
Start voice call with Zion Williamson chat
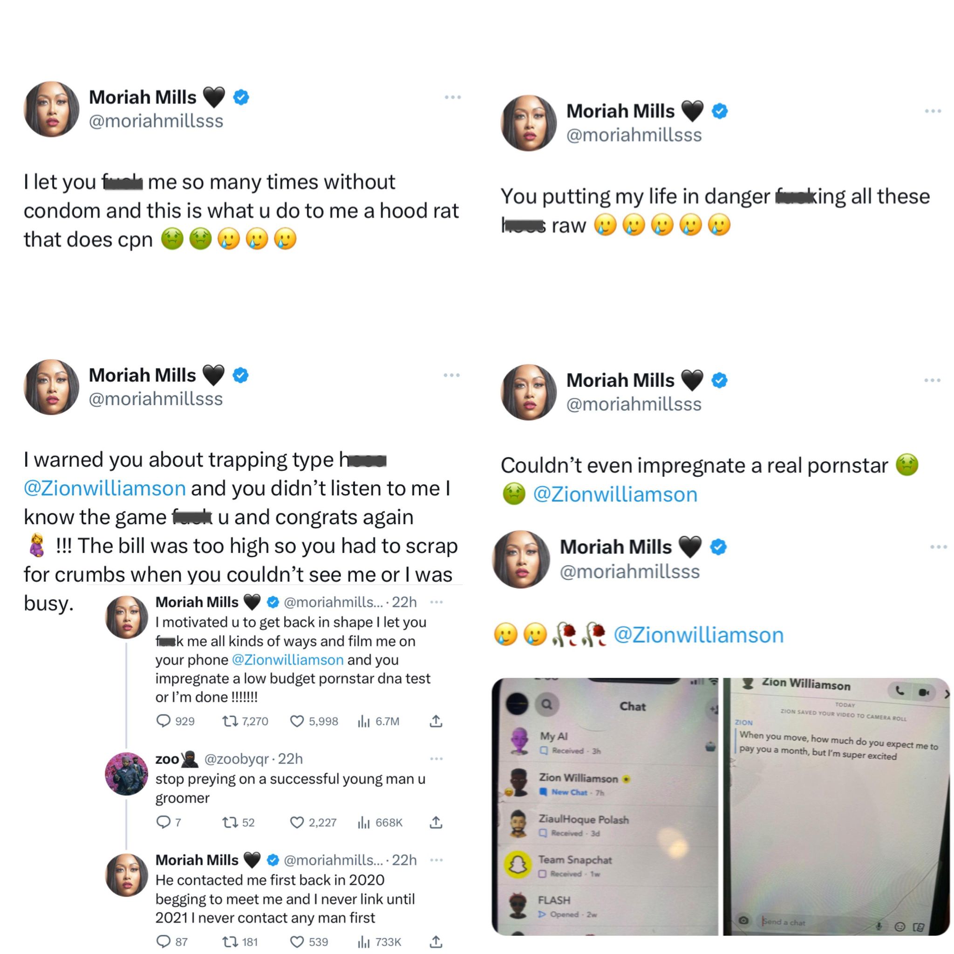[x=901, y=691]
